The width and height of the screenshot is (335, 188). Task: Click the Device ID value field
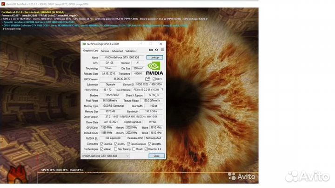(x=149, y=84)
